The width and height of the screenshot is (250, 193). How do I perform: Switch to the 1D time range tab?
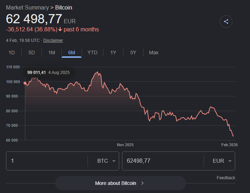(12, 52)
